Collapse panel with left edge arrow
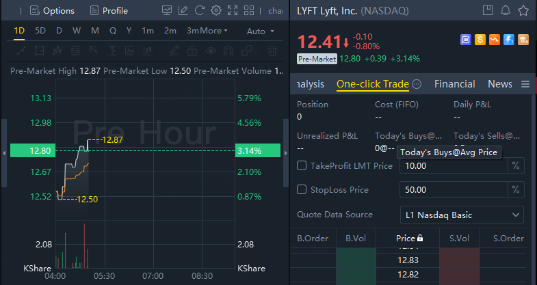537x285 pixels. pos(4,153)
